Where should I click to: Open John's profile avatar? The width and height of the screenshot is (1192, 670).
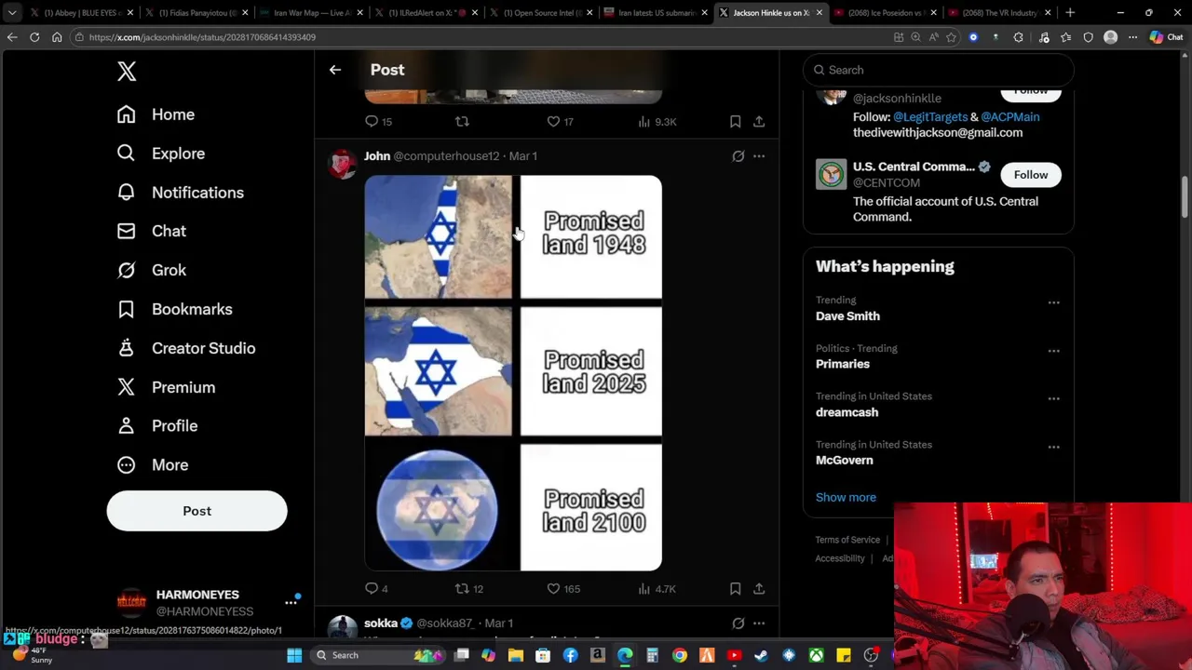342,164
